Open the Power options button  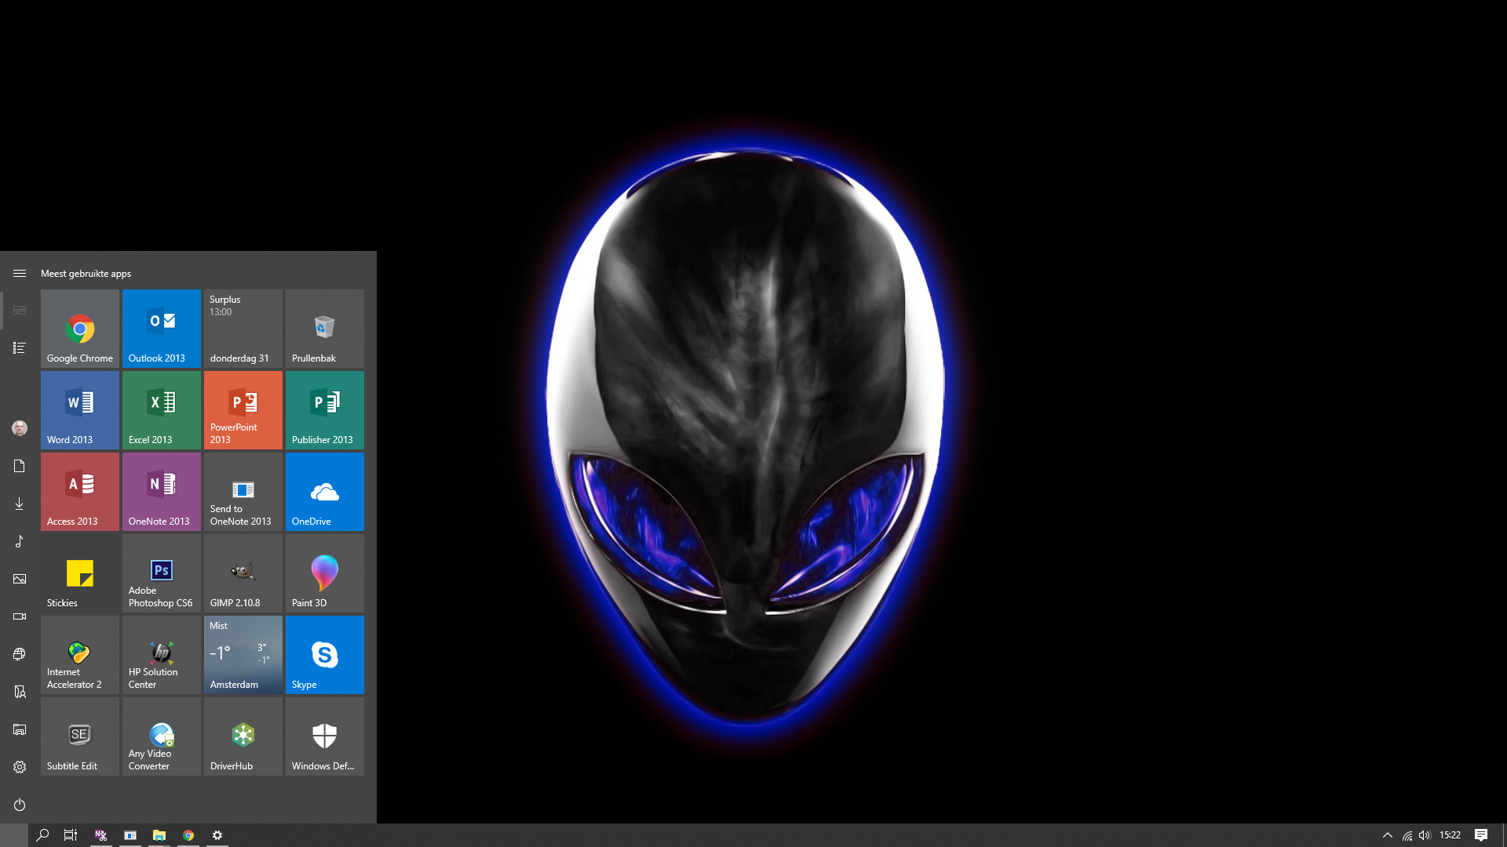tap(20, 805)
